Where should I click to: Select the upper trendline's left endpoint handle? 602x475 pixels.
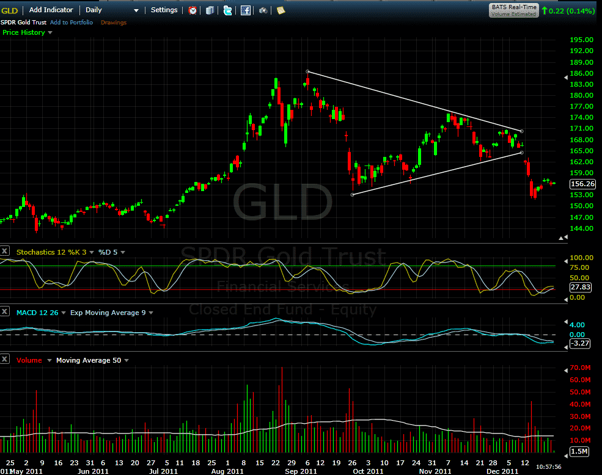(x=307, y=71)
